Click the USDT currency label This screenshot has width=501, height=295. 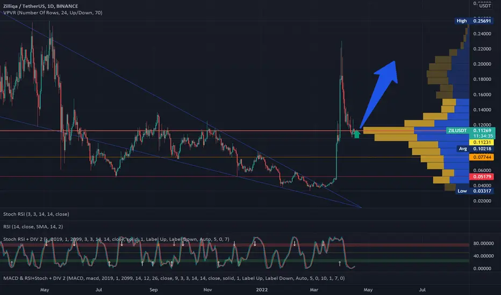point(485,6)
